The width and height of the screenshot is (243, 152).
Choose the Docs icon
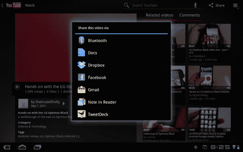pos(81,53)
